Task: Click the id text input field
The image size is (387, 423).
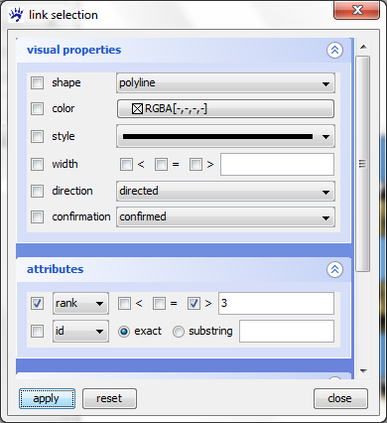Action: click(x=287, y=331)
